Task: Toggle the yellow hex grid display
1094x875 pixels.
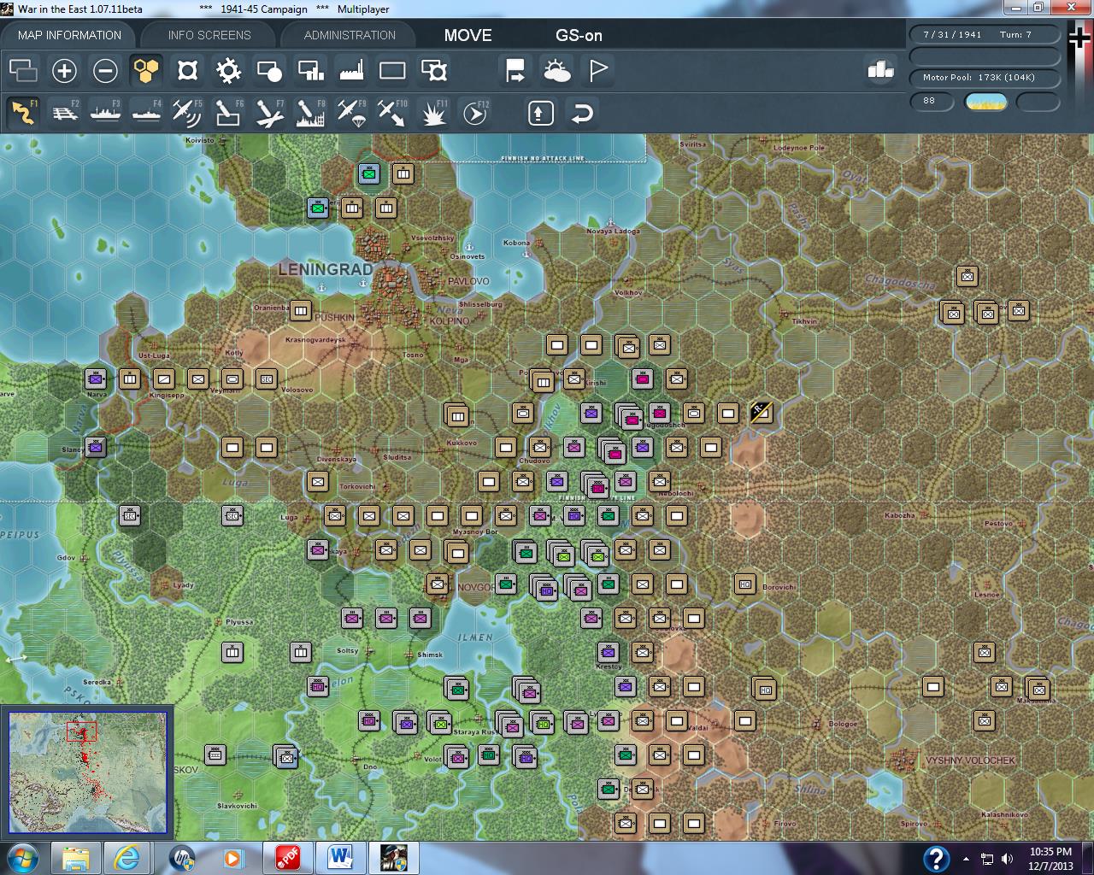Action: pos(146,70)
